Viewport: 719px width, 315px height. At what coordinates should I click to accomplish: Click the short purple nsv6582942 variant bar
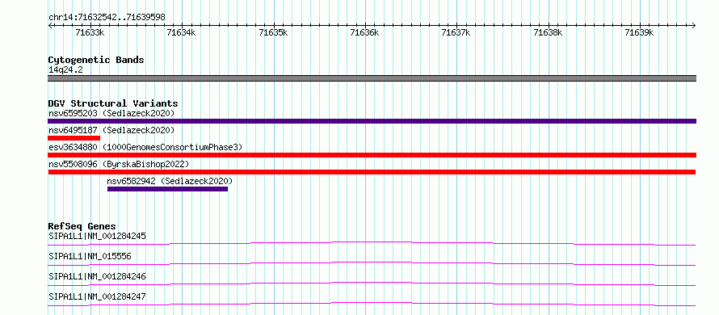pyautogui.click(x=167, y=189)
